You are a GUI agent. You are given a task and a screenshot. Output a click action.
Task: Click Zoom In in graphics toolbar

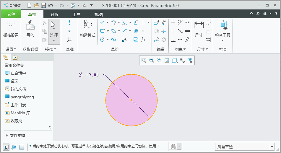152,60
